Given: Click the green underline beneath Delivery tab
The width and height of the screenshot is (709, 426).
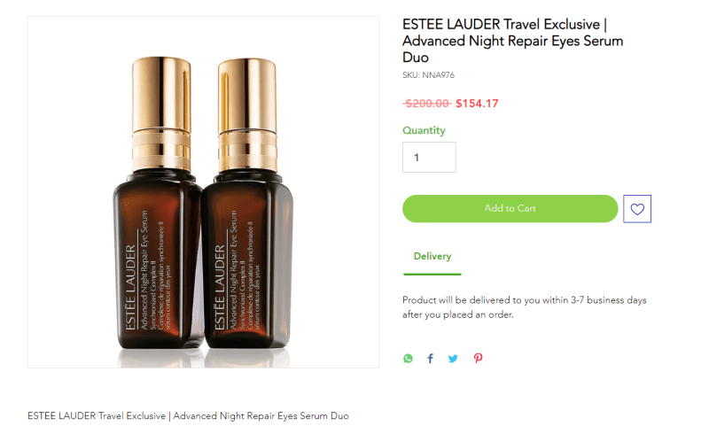Looking at the screenshot, I should [432, 274].
